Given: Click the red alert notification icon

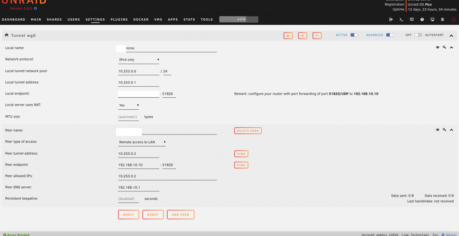Looking at the screenshot, I should tap(453, 20).
